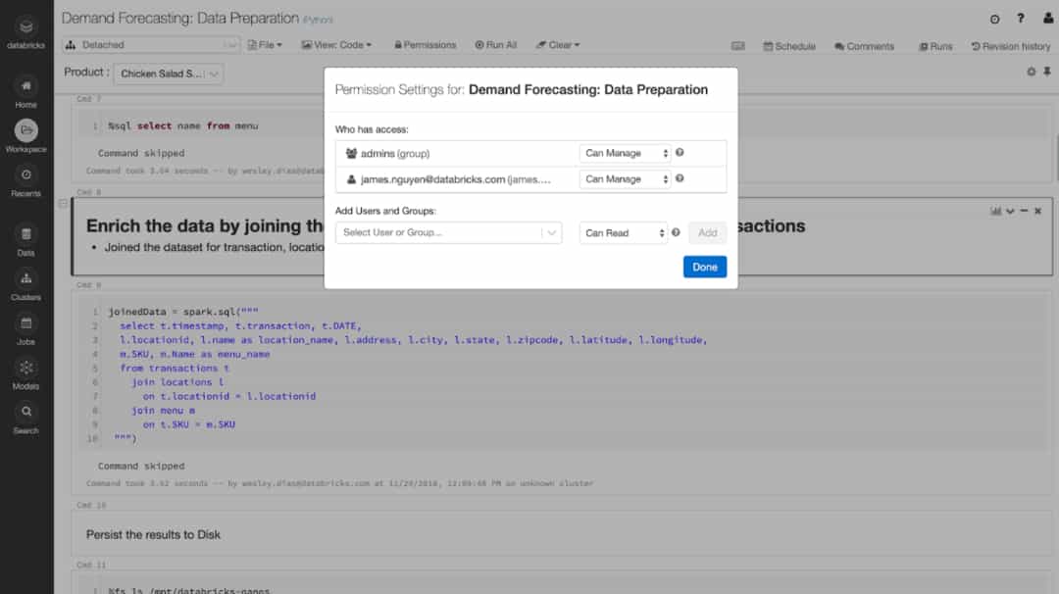Open the File menu
The width and height of the screenshot is (1059, 594).
coord(265,45)
